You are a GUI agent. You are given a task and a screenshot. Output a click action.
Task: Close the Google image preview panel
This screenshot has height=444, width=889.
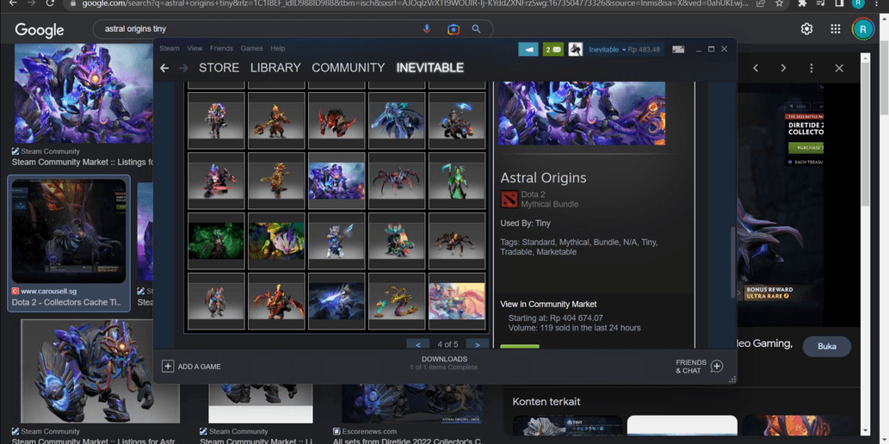pyautogui.click(x=839, y=68)
